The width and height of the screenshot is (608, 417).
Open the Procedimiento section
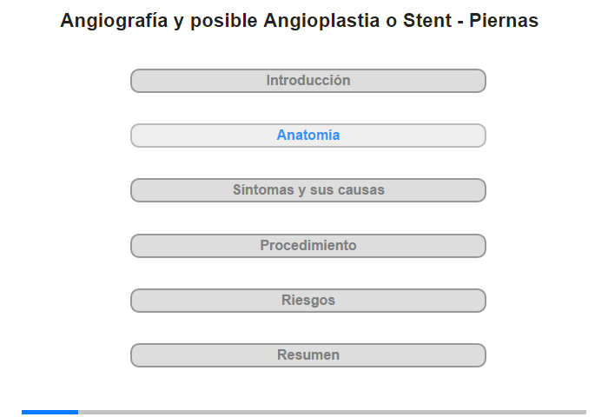(308, 246)
